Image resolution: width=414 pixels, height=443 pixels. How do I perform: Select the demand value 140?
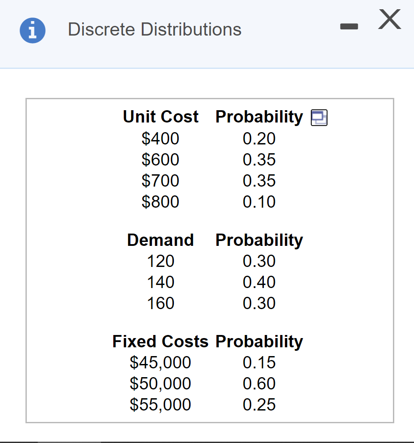coord(161,282)
